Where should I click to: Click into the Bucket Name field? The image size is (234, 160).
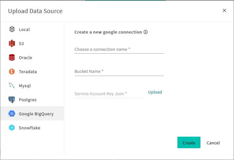tap(119, 72)
